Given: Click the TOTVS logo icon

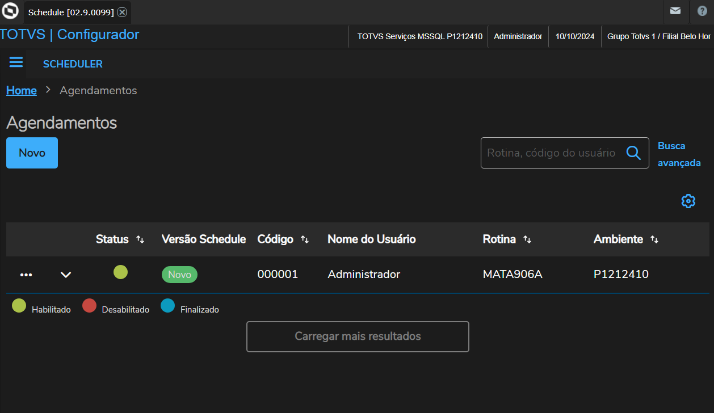Looking at the screenshot, I should (11, 11).
